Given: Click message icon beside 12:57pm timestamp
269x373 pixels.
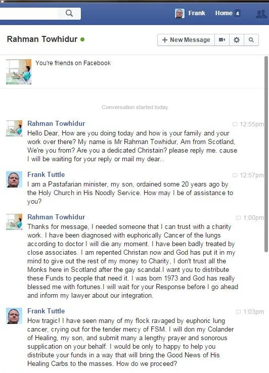Looking at the screenshot, I should tap(235, 175).
